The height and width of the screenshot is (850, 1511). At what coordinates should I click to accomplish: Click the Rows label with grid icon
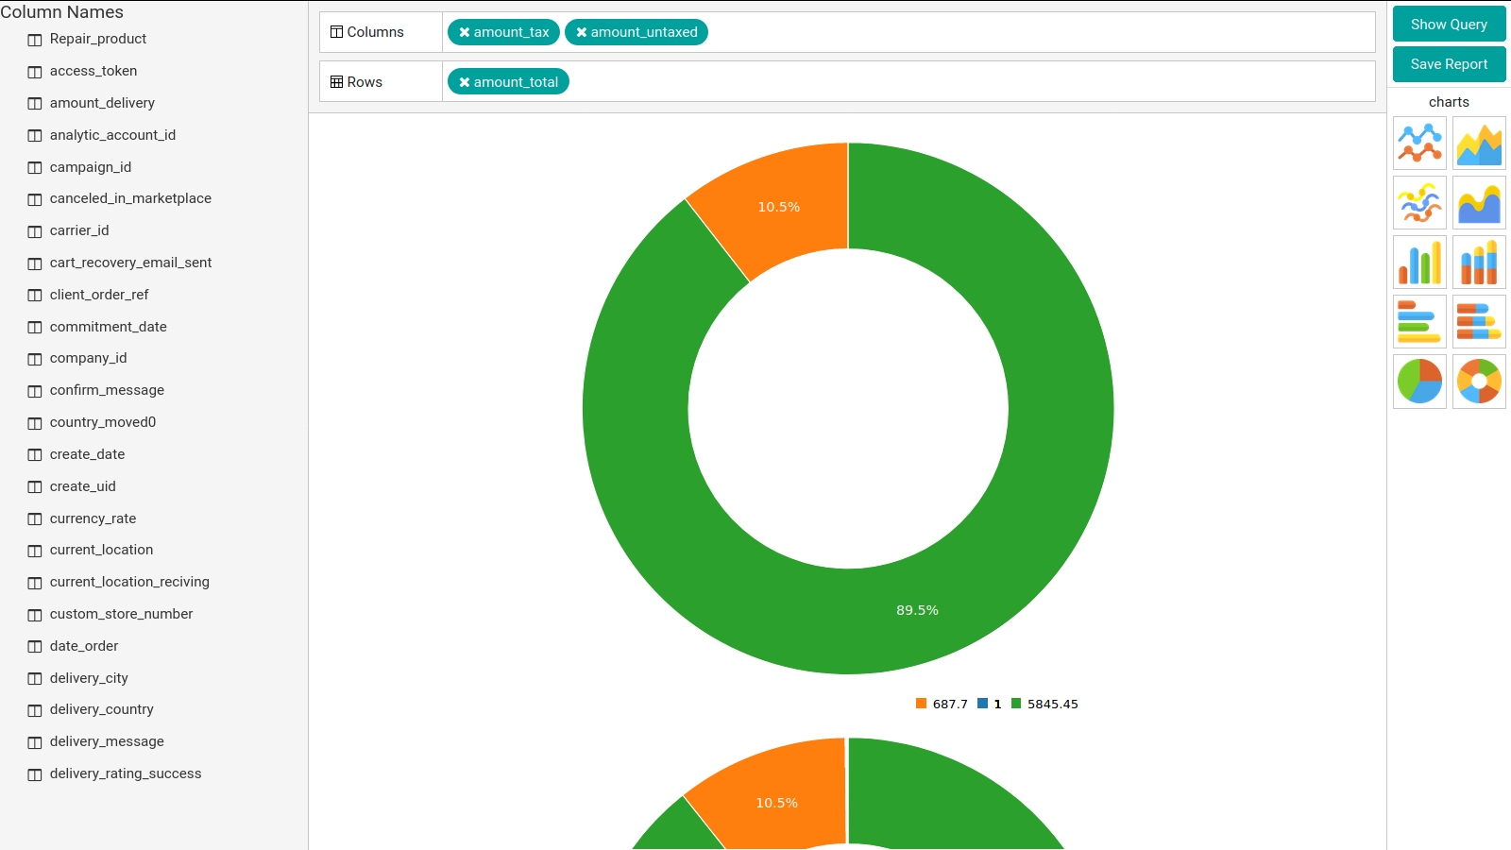tap(356, 82)
